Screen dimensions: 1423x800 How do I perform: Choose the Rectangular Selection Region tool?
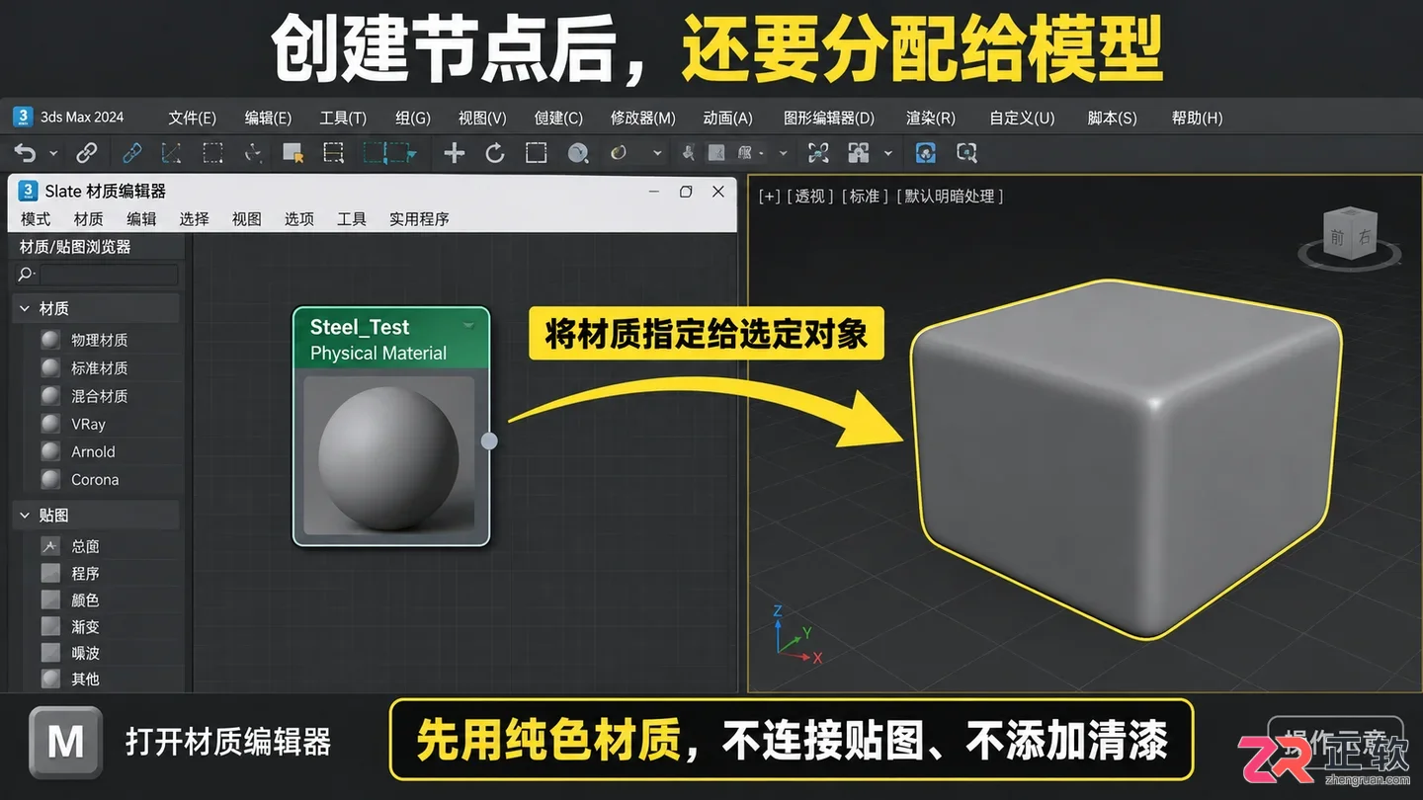point(333,153)
